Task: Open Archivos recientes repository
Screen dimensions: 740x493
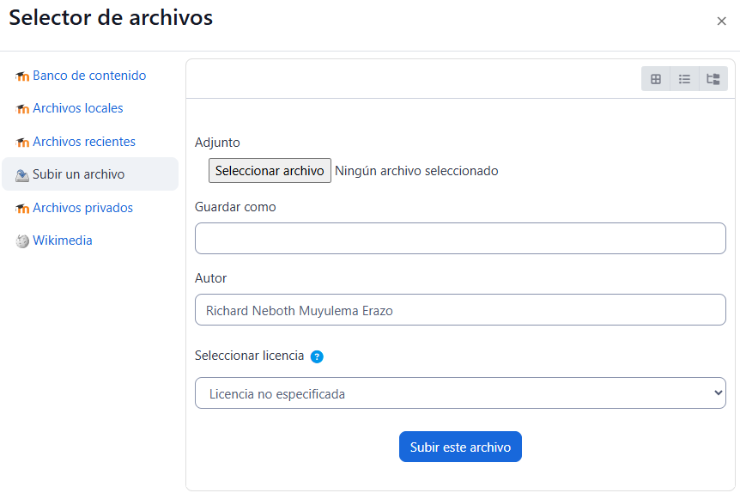Action: coord(84,142)
